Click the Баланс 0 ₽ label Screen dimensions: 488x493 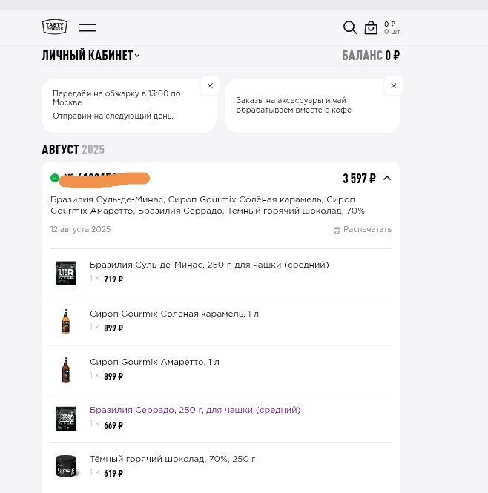tap(370, 56)
